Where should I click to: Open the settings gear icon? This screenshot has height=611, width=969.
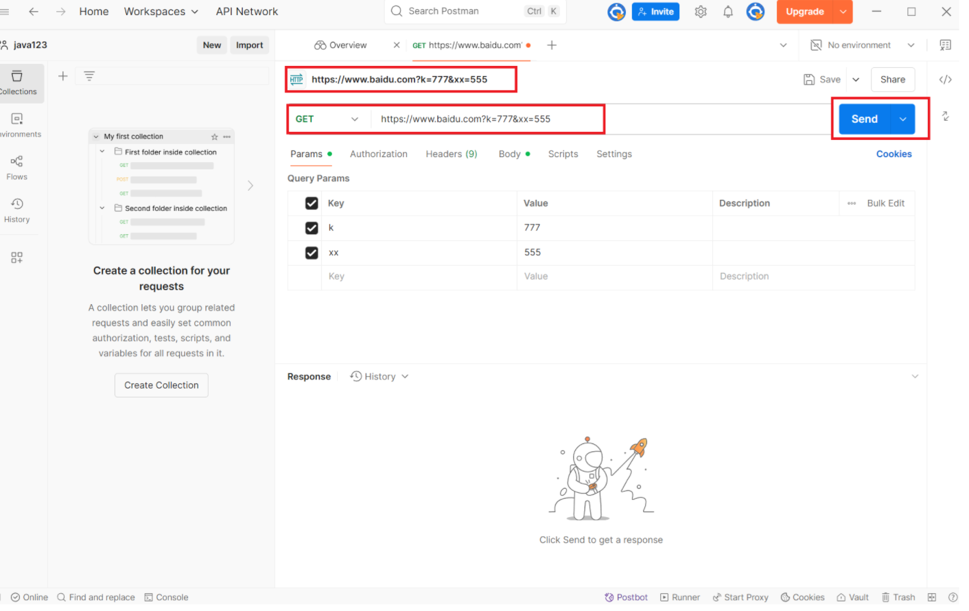point(701,12)
